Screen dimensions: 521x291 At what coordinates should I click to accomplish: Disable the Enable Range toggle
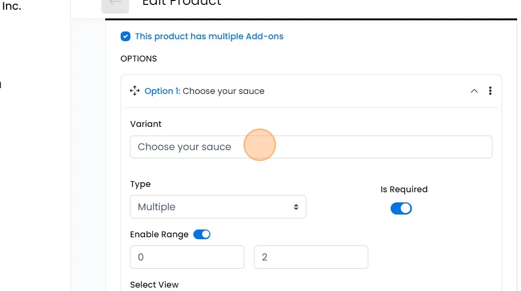tap(202, 234)
